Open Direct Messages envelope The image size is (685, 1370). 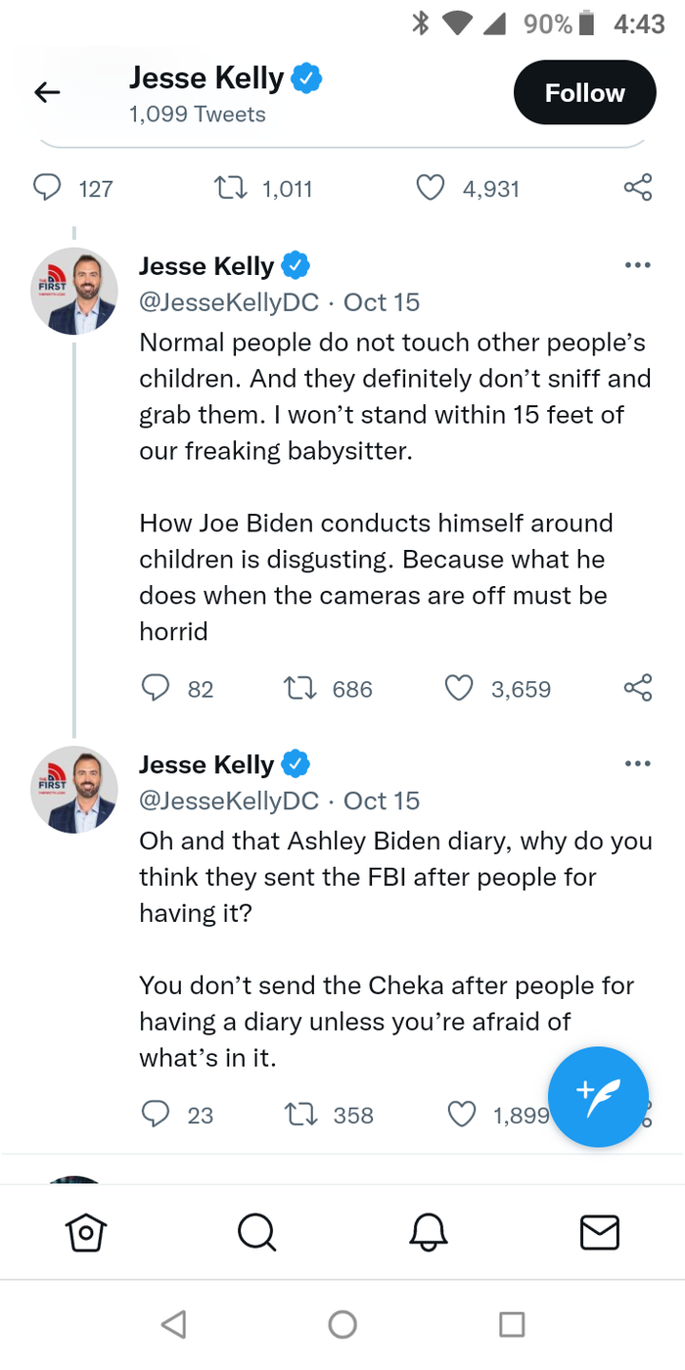click(599, 1232)
